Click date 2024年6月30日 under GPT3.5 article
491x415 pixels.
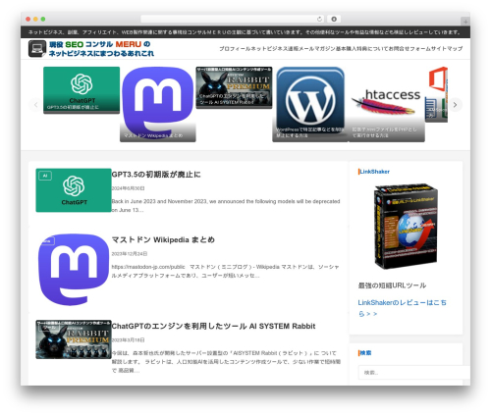pos(128,188)
